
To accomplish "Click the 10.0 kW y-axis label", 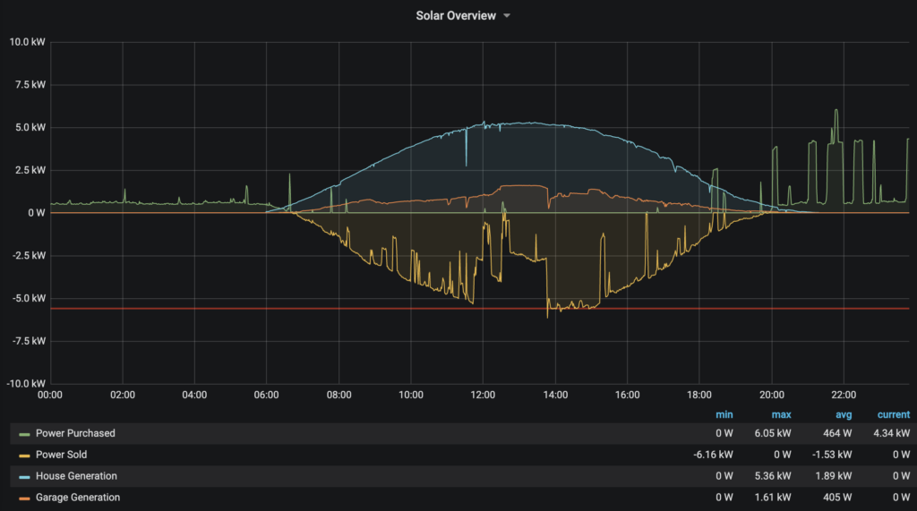I will [27, 42].
